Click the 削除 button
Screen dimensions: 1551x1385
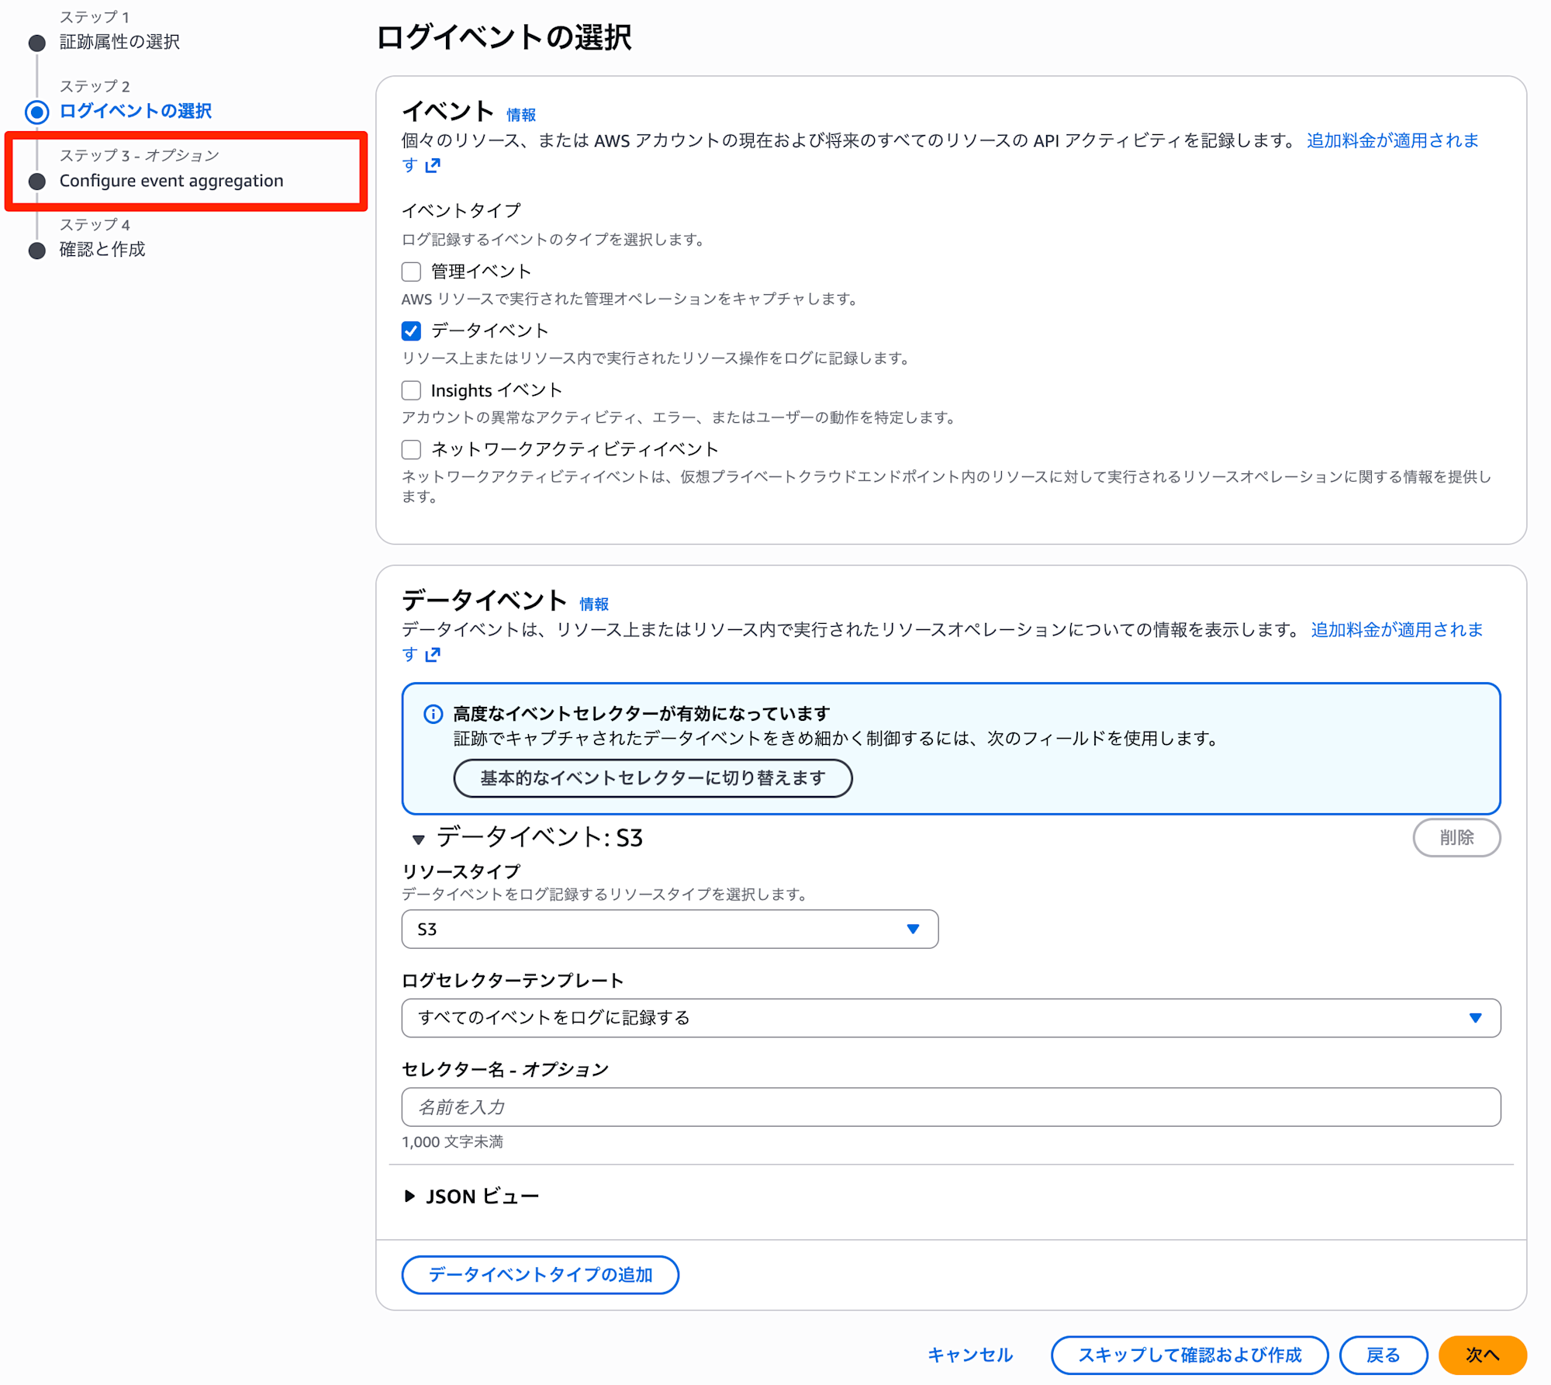pos(1457,838)
